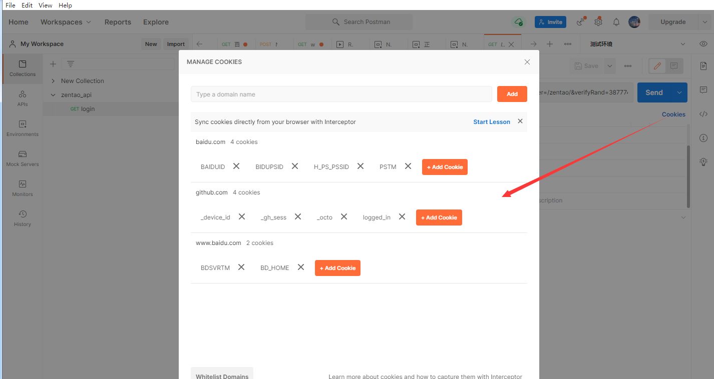Open the tab options three-dot menu
The height and width of the screenshot is (379, 714).
568,44
